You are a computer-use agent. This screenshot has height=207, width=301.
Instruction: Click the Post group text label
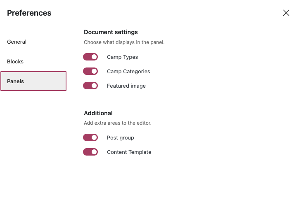click(x=121, y=138)
